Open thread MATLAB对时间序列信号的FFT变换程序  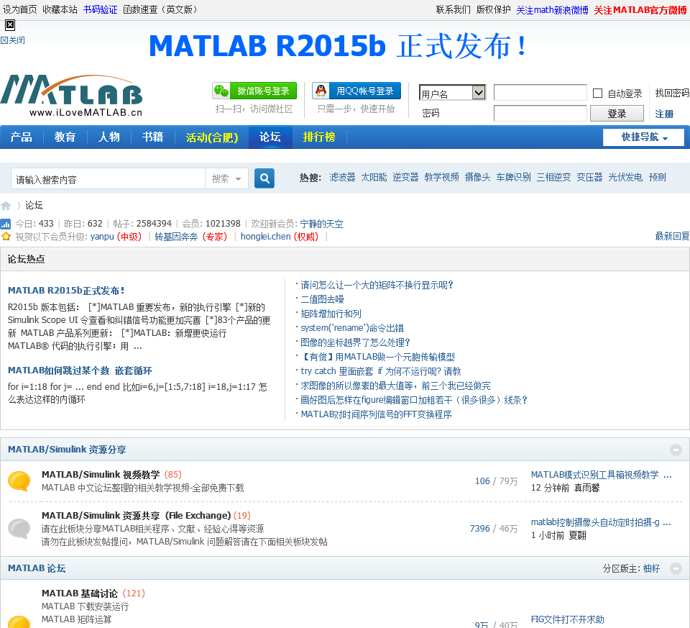coord(376,414)
